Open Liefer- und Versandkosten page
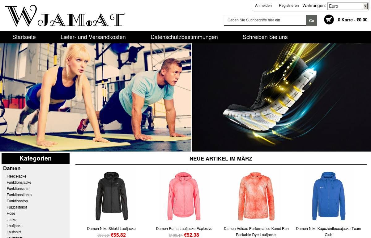 click(x=93, y=37)
